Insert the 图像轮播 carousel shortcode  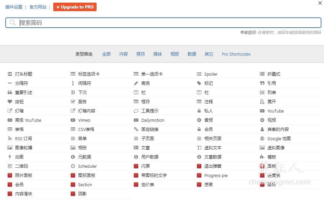click(23, 148)
